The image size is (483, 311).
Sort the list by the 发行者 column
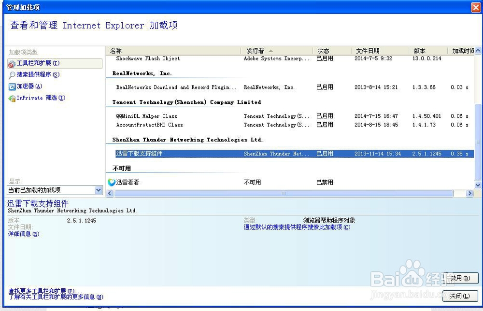click(x=277, y=51)
